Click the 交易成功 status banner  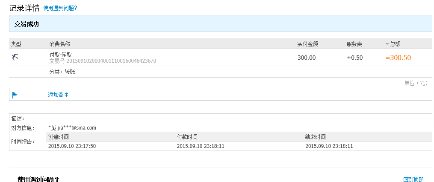(220, 24)
